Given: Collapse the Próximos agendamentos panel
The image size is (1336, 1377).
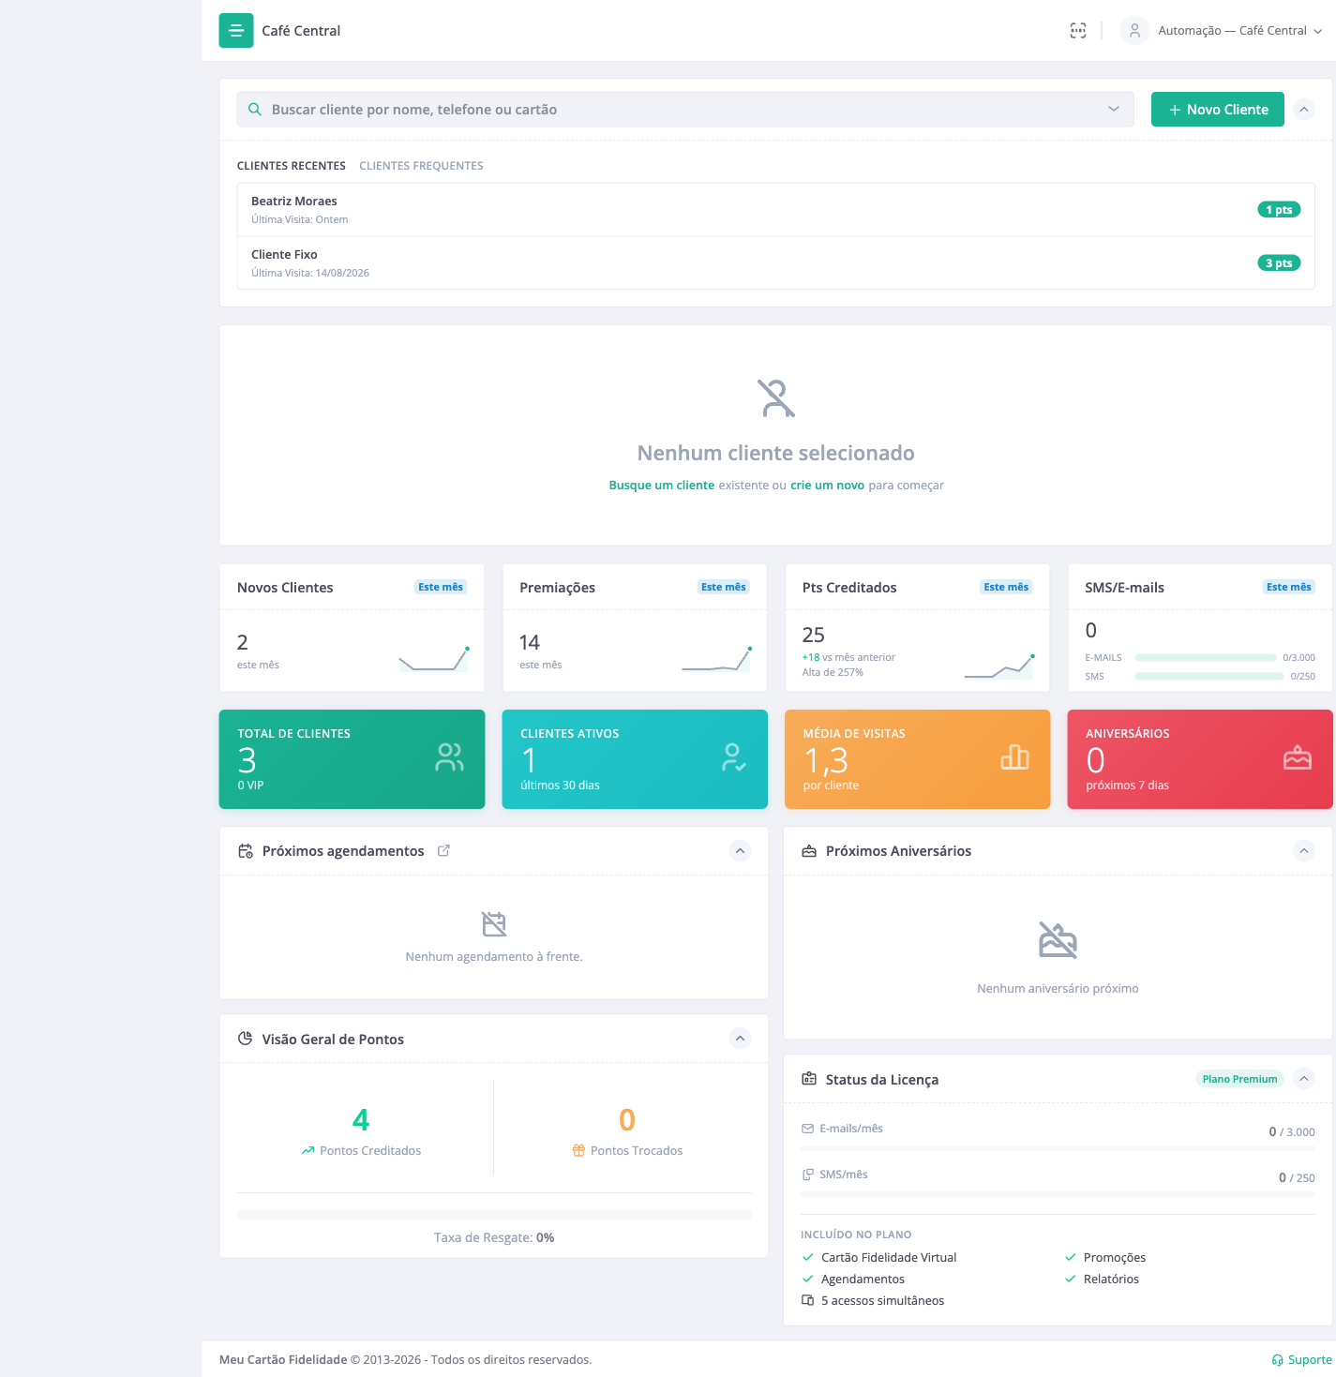Looking at the screenshot, I should click(741, 851).
